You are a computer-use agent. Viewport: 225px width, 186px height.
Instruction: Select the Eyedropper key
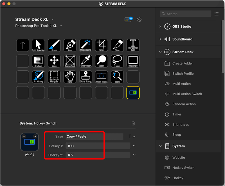coord(86,61)
